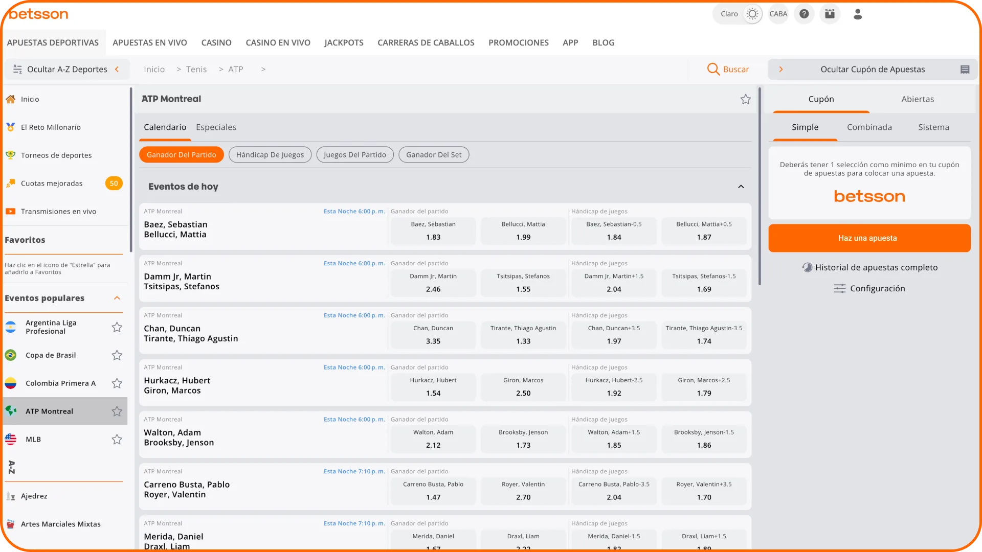
Task: Click the betsson logo in header
Action: click(x=38, y=14)
